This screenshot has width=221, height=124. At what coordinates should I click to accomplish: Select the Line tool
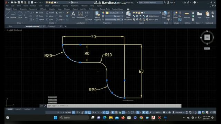(7, 15)
